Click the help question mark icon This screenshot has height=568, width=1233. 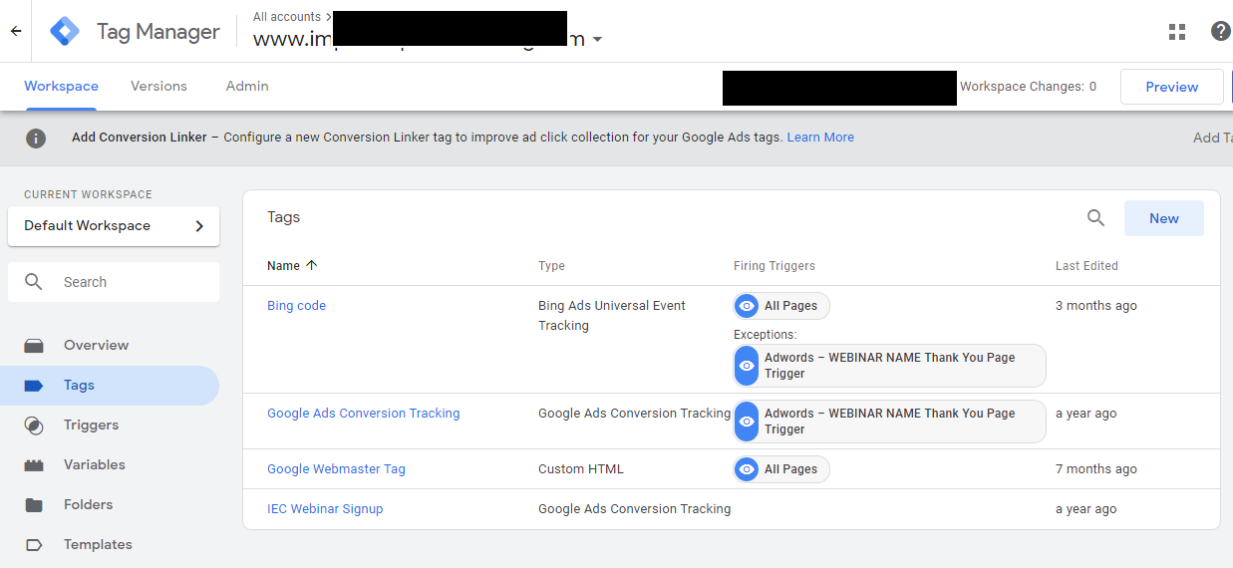click(1220, 32)
